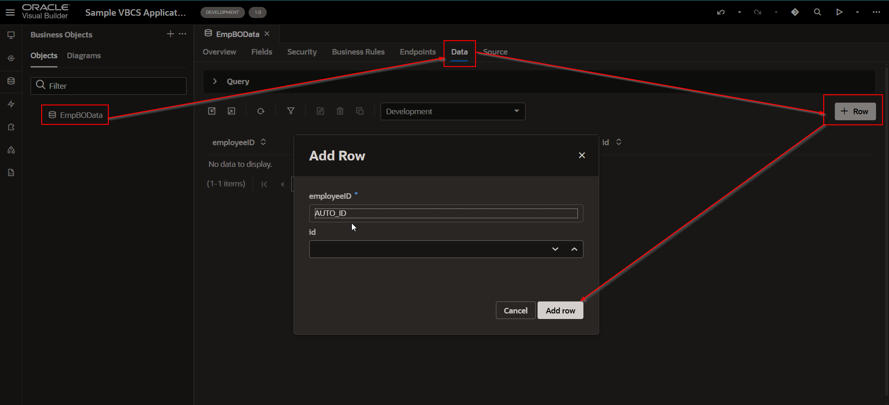The image size is (889, 405).
Task: Open Business Objects database icon in navigator
Action: 11,81
